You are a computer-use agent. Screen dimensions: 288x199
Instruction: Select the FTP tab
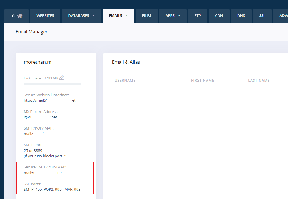(x=197, y=15)
